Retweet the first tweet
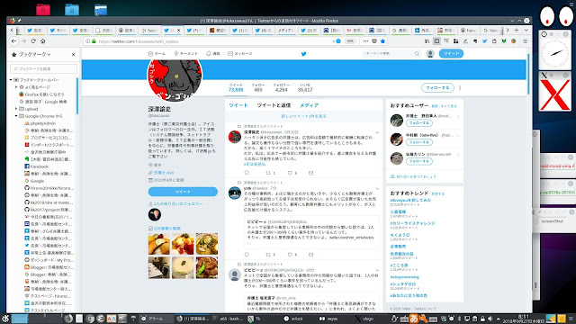Screen dimensions: 576x324 (268, 173)
